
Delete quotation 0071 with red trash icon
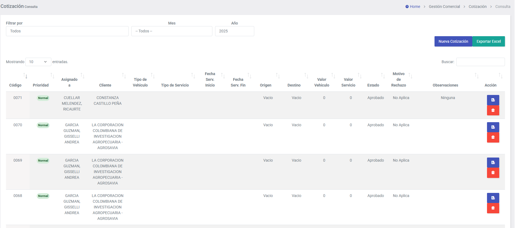pos(493,110)
